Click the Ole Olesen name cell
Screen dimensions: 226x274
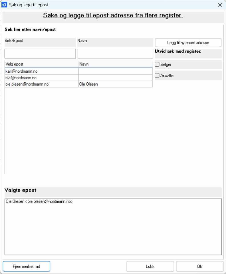[x=115, y=84]
